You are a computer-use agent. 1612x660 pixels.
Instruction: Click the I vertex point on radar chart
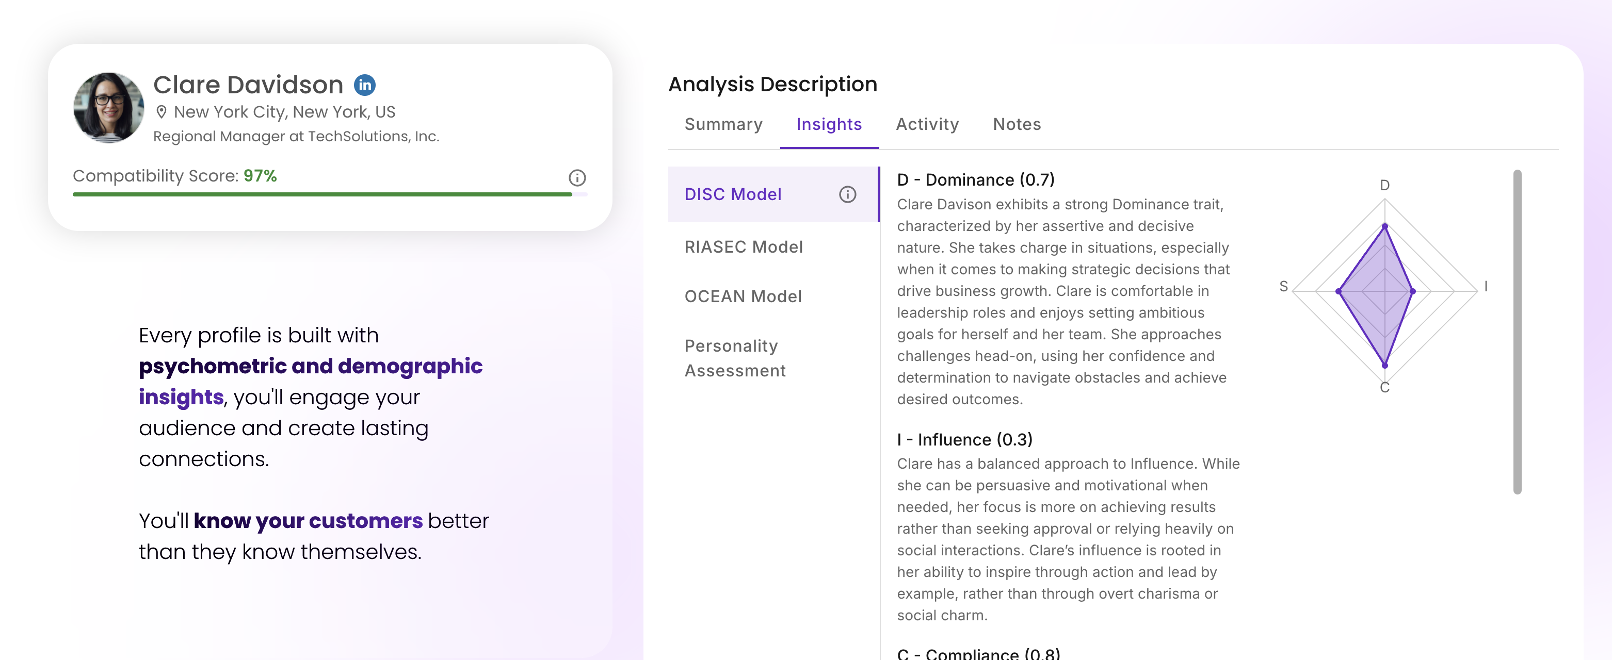point(1412,291)
